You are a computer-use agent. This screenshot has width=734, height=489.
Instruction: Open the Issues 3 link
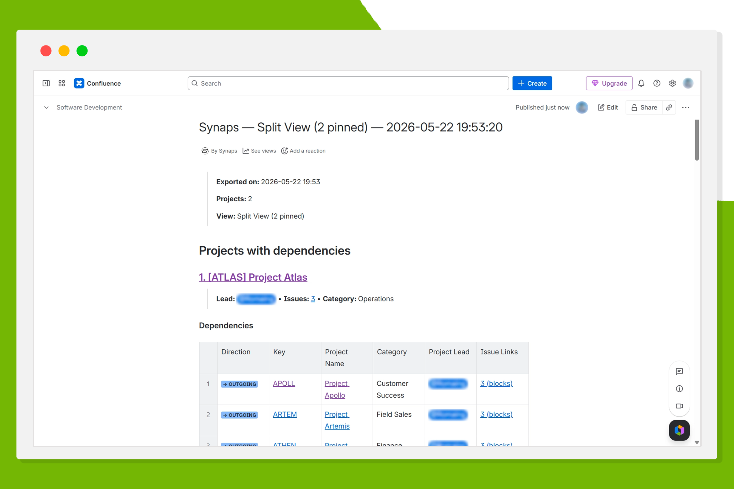pyautogui.click(x=313, y=299)
